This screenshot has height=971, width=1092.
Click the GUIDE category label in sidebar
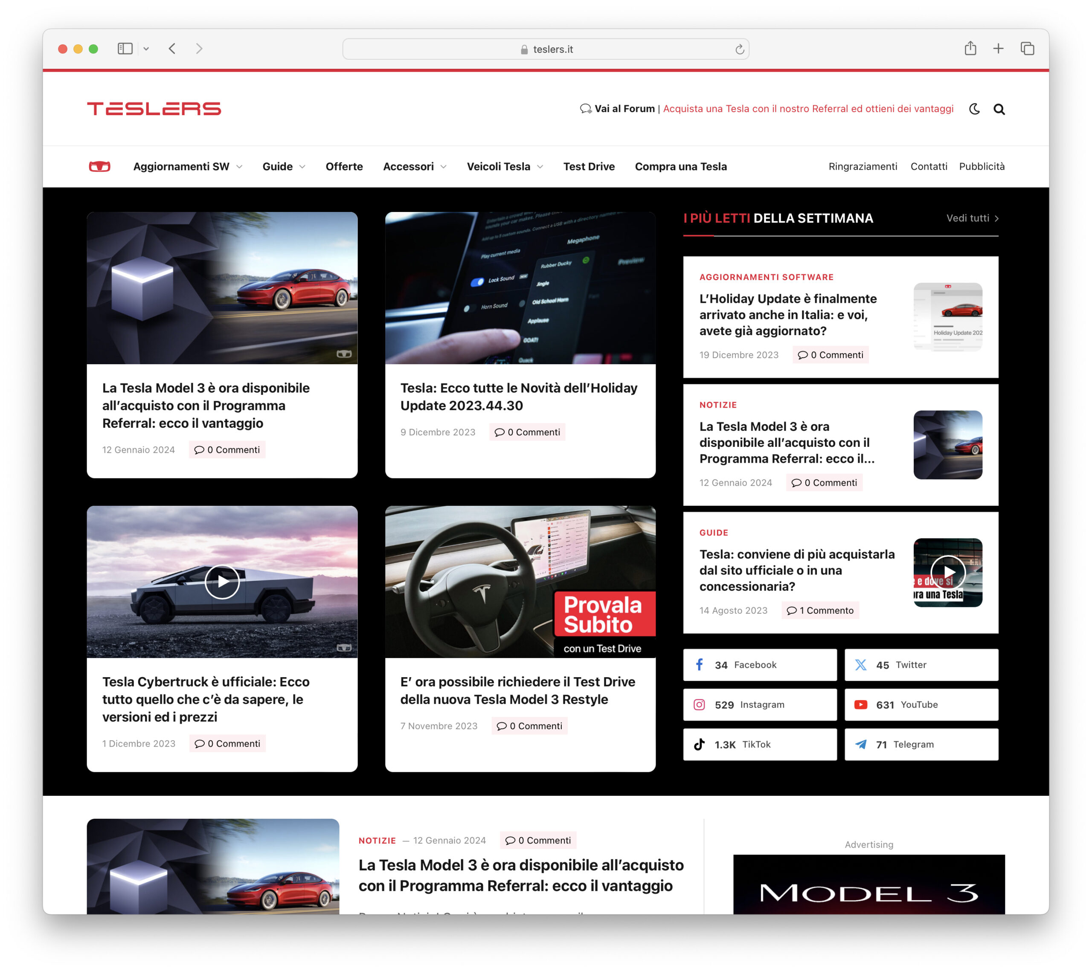coord(714,533)
